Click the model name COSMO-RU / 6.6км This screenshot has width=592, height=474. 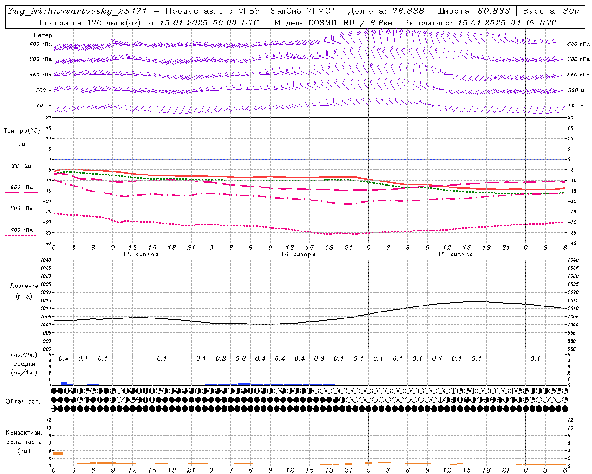pyautogui.click(x=350, y=23)
